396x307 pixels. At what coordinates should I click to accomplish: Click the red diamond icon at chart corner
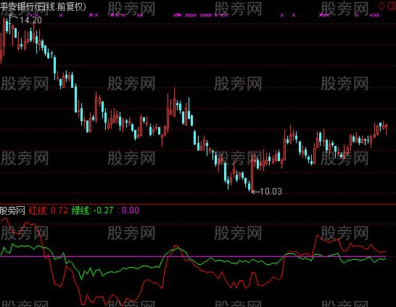tap(381, 7)
